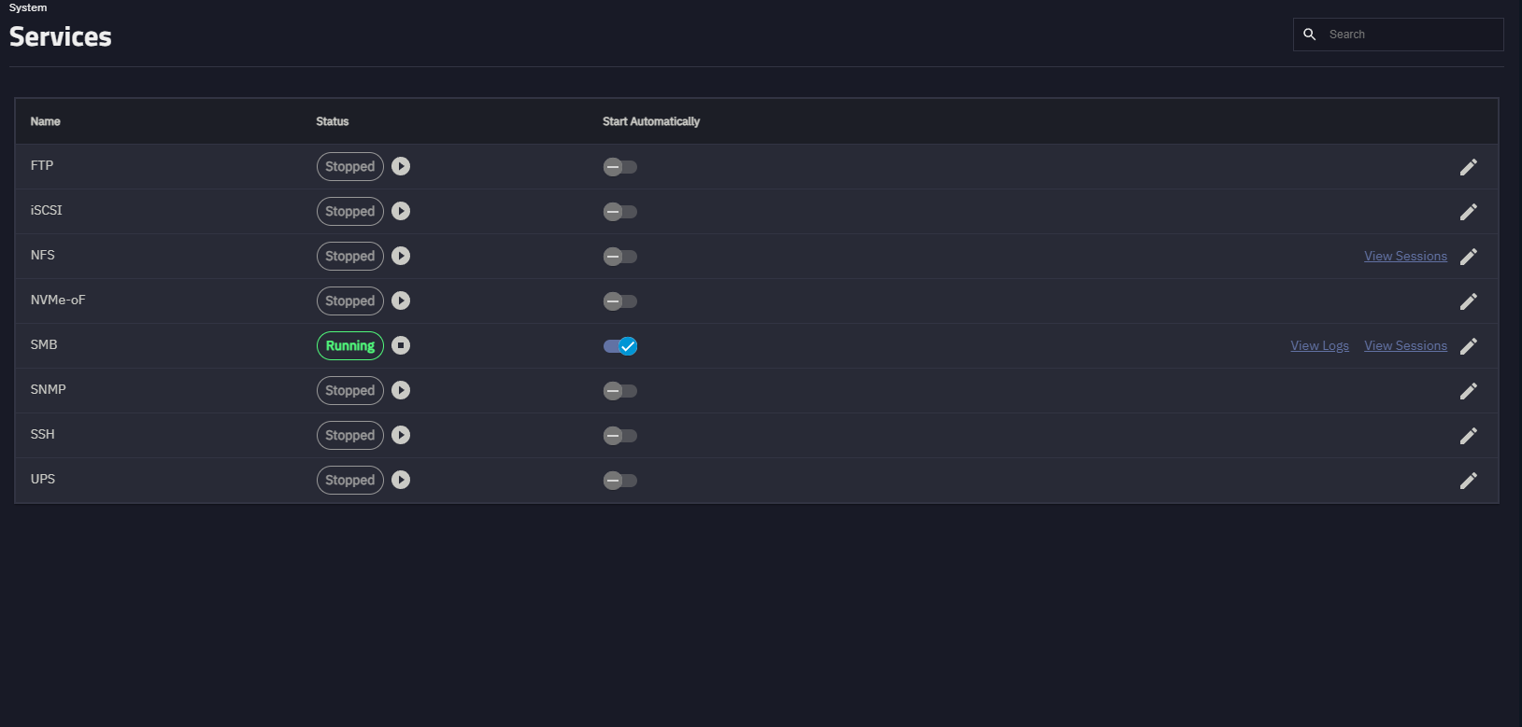Screen dimensions: 1522x727
Task: Disable SMB start automatically toggle
Action: (x=619, y=346)
